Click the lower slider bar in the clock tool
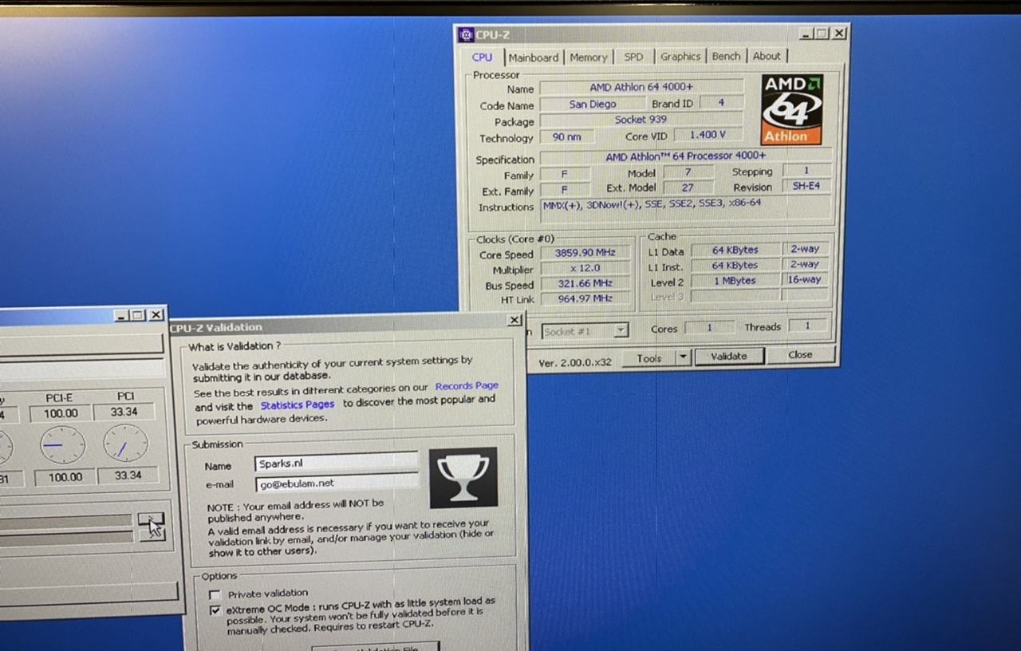 65,539
